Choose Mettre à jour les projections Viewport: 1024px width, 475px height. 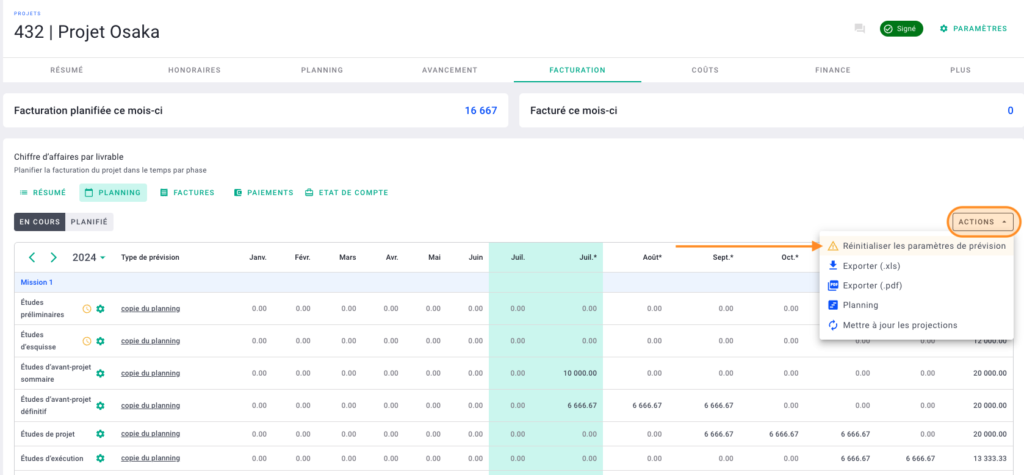(917, 325)
